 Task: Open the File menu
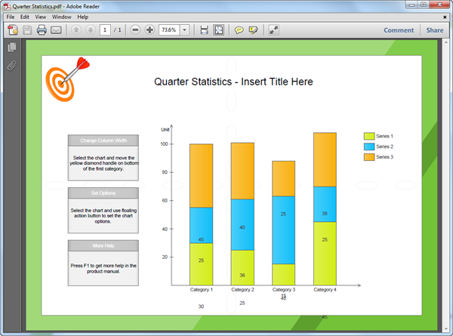point(11,17)
